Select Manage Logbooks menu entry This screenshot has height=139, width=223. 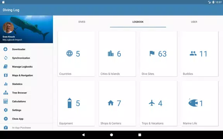26,66
